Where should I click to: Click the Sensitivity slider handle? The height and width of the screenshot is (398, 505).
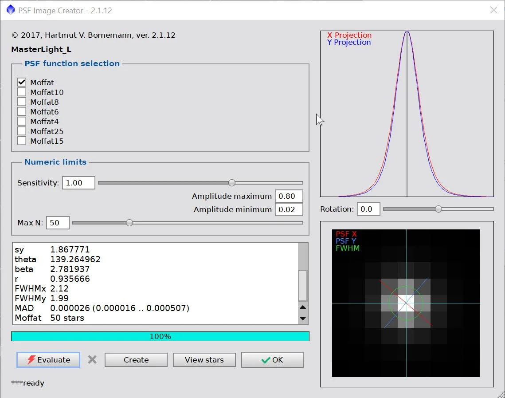(x=231, y=183)
